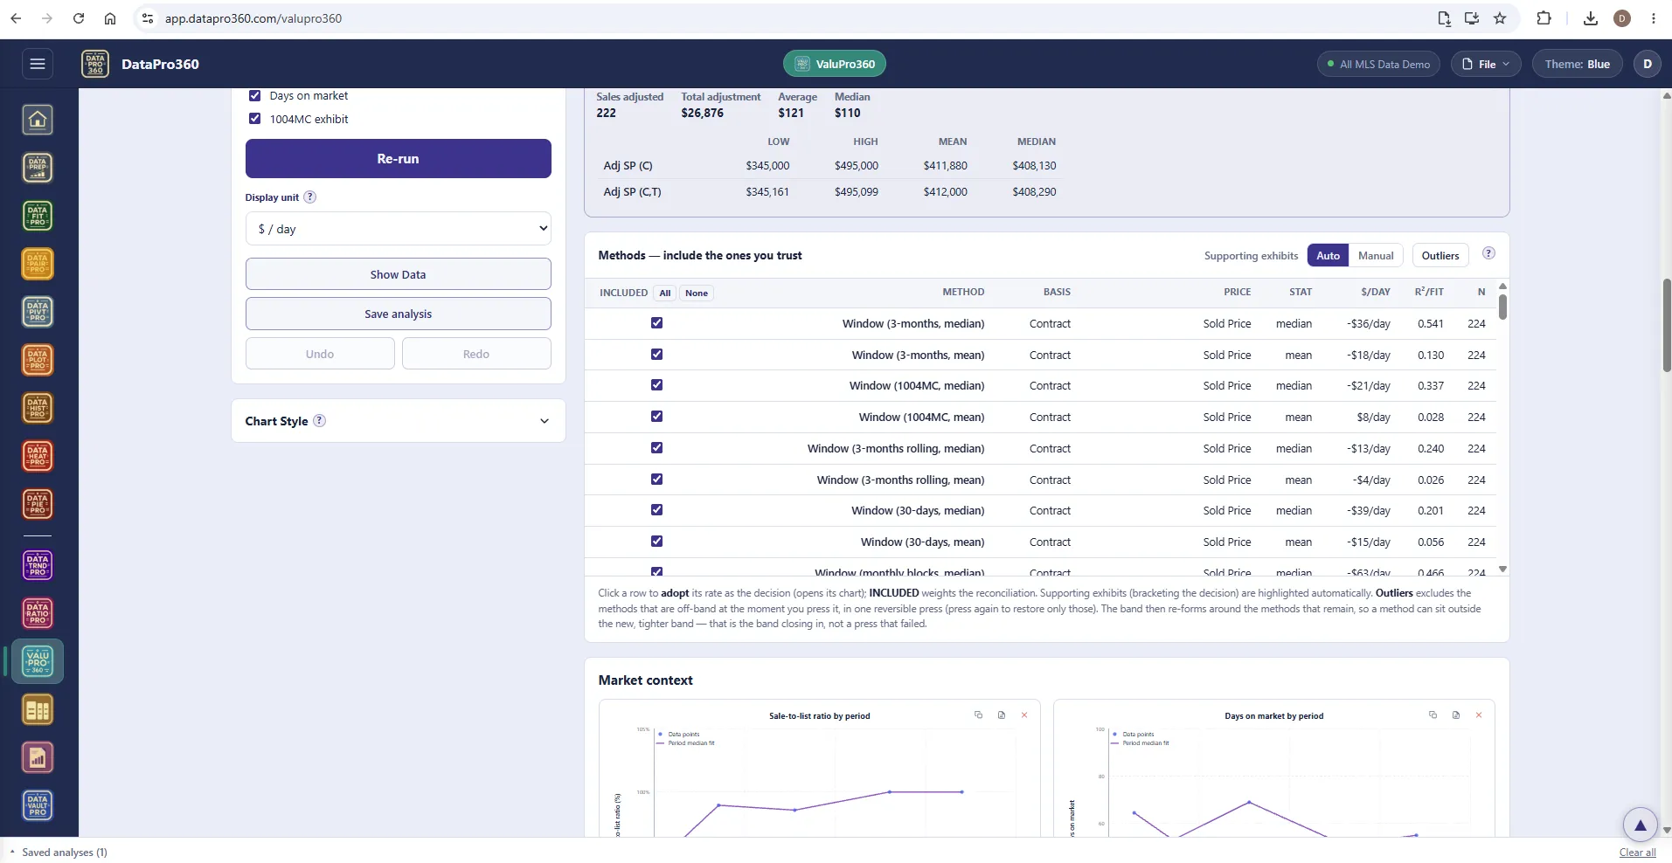Reload the browser page
1672x863 pixels.
[79, 18]
